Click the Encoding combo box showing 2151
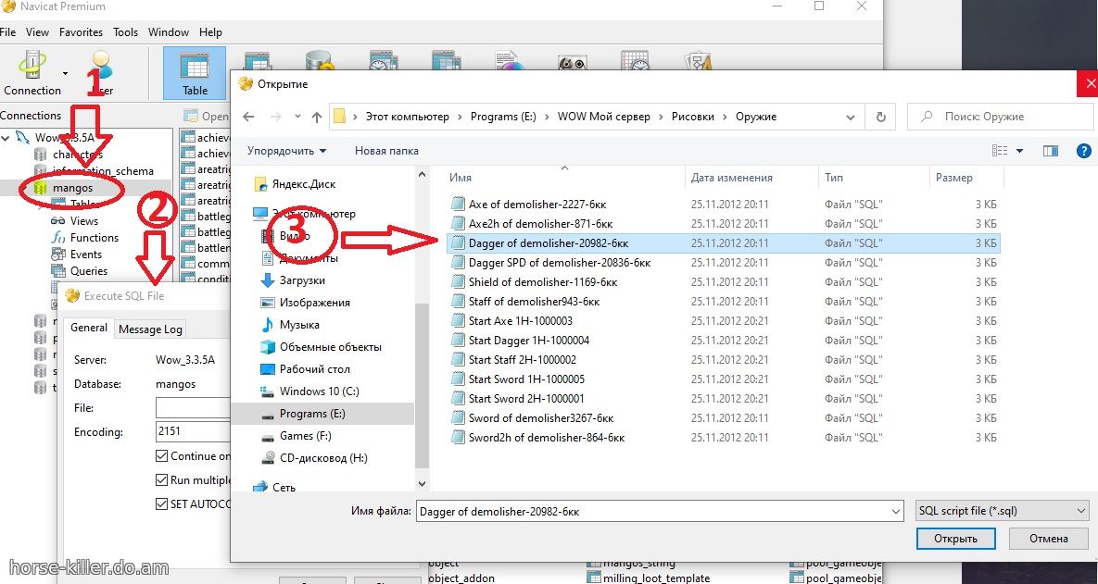Screen dimensions: 1098x584 point(193,432)
